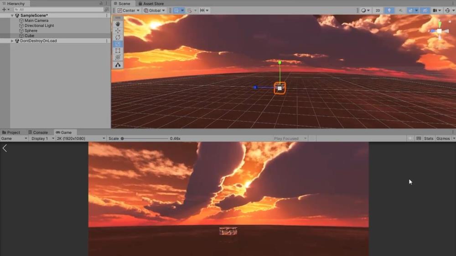Screen dimensions: 456x256
Task: Open the Global handle rotation dropdown
Action: 155,10
